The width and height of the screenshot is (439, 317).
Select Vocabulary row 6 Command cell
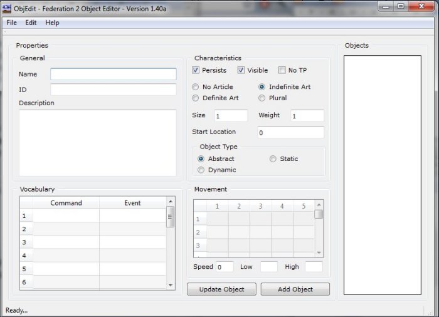(66, 282)
